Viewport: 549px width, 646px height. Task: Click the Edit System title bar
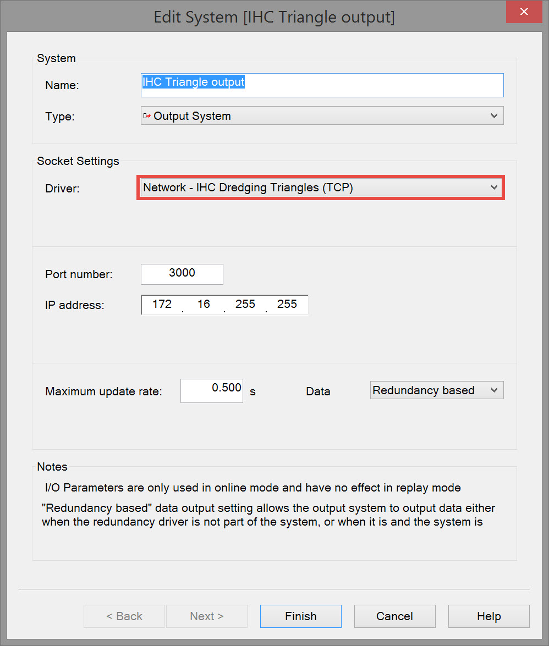[274, 17]
